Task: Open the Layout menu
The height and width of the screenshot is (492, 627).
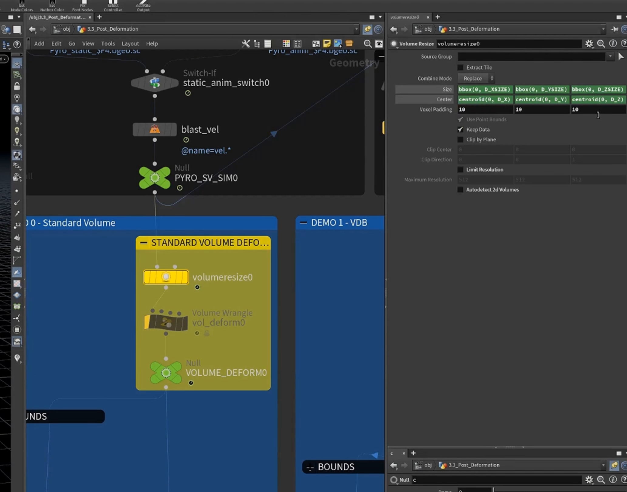Action: tap(130, 44)
